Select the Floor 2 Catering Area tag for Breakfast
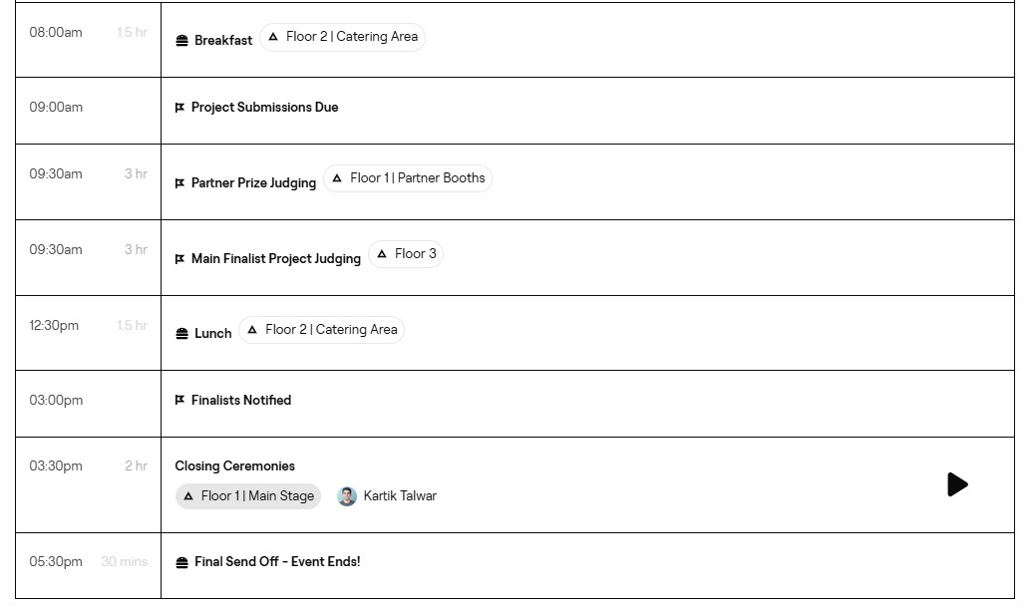Viewport: 1034px width, 615px height. tap(342, 37)
